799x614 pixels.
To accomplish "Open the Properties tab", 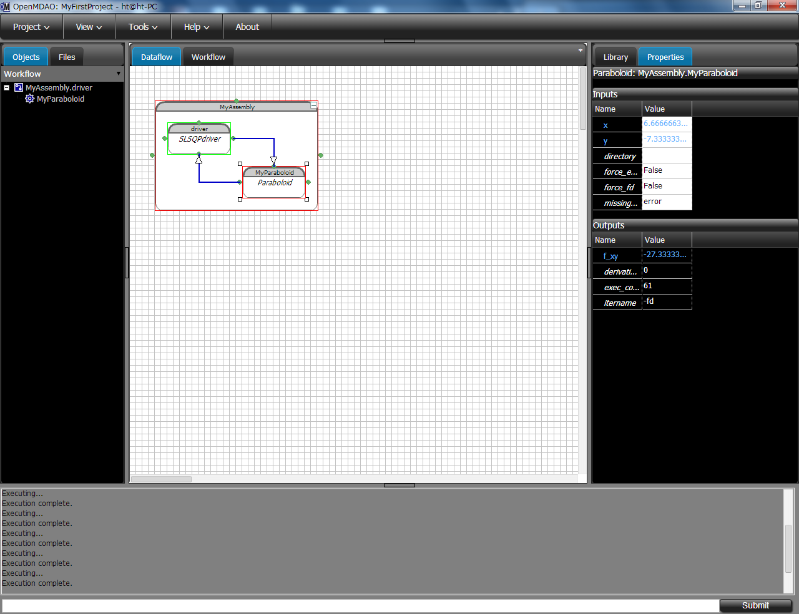I will pyautogui.click(x=665, y=57).
